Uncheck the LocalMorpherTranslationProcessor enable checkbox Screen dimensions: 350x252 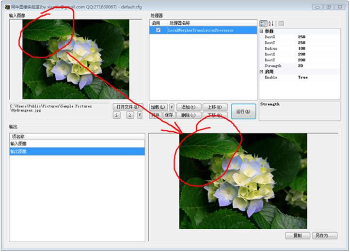click(158, 30)
